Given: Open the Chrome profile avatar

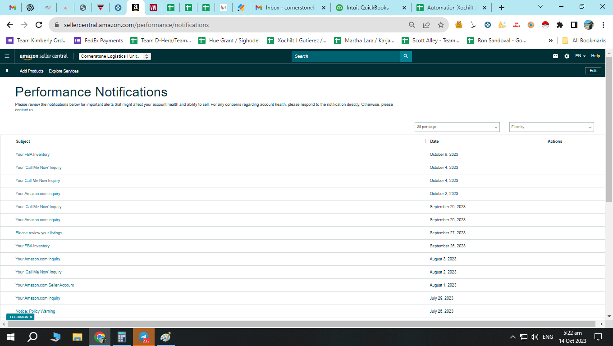Looking at the screenshot, I should pos(589,25).
